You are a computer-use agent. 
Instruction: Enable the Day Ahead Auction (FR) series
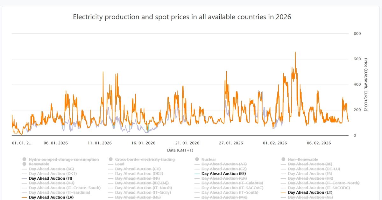coord(137,178)
